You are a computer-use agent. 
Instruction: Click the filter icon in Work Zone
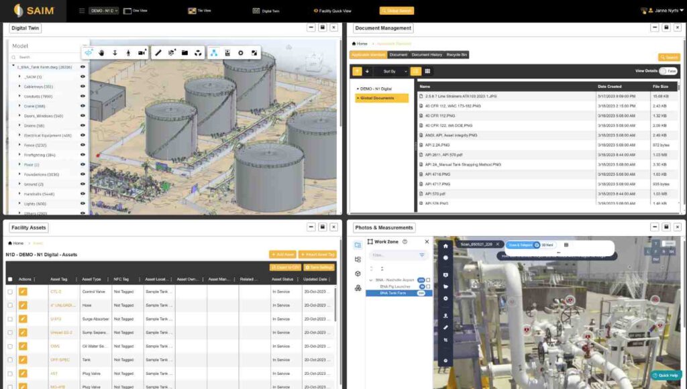click(x=422, y=255)
